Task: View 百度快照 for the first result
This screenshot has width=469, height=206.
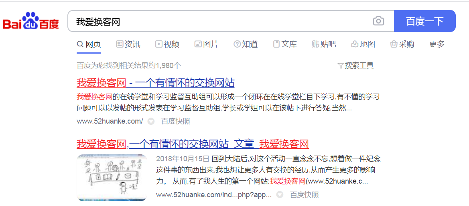Action: point(176,121)
